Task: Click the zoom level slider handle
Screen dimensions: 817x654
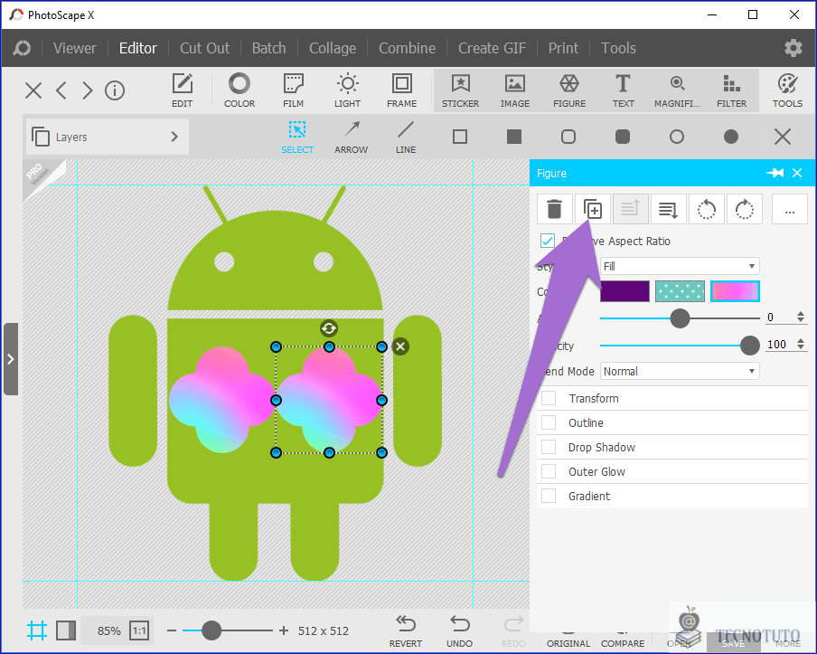Action: click(211, 630)
